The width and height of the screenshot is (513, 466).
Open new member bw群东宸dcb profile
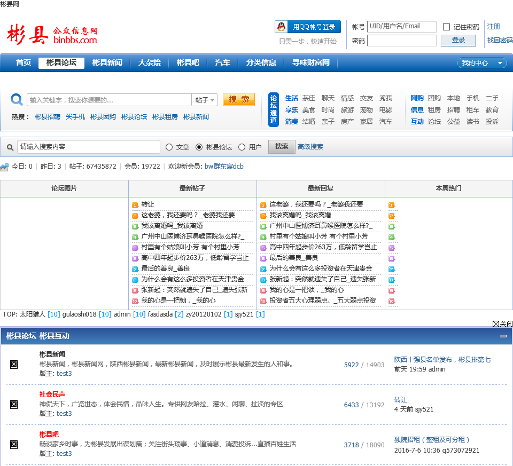(x=224, y=167)
